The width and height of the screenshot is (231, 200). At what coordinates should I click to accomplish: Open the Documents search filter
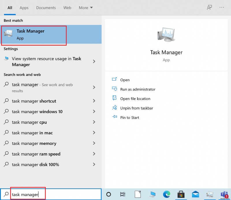pos(46,8)
